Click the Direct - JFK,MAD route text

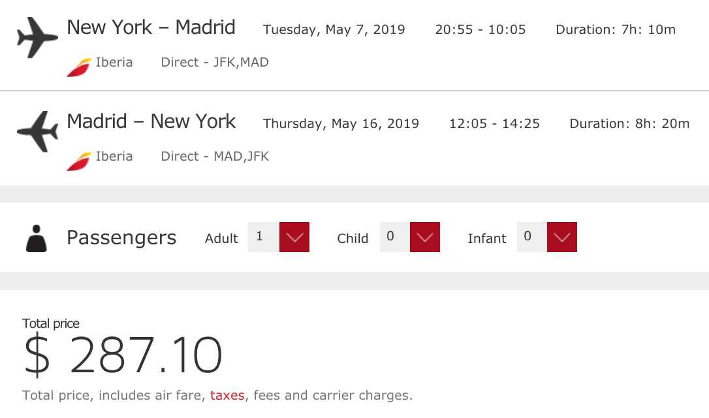pos(215,63)
